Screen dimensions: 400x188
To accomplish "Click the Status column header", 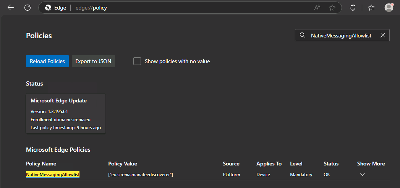I will (x=331, y=164).
